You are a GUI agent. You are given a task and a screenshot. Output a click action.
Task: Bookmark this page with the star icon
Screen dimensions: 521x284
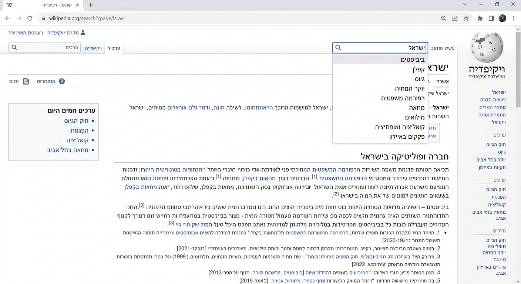(466, 18)
